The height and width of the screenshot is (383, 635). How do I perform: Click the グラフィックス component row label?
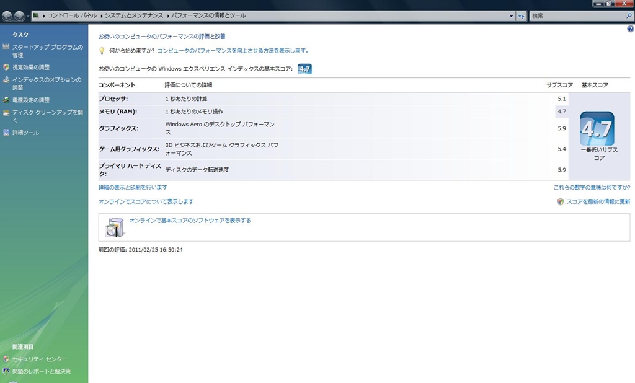click(118, 128)
